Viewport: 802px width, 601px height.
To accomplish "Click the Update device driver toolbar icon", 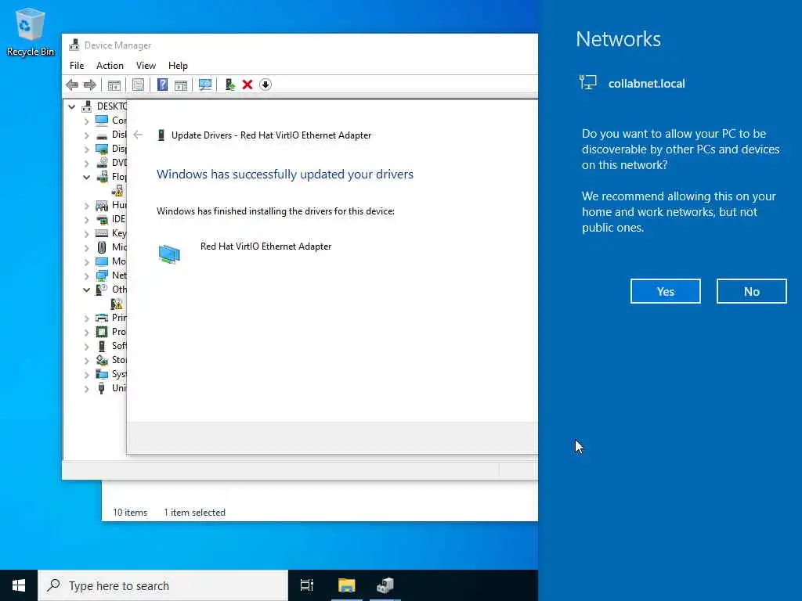I will 229,85.
